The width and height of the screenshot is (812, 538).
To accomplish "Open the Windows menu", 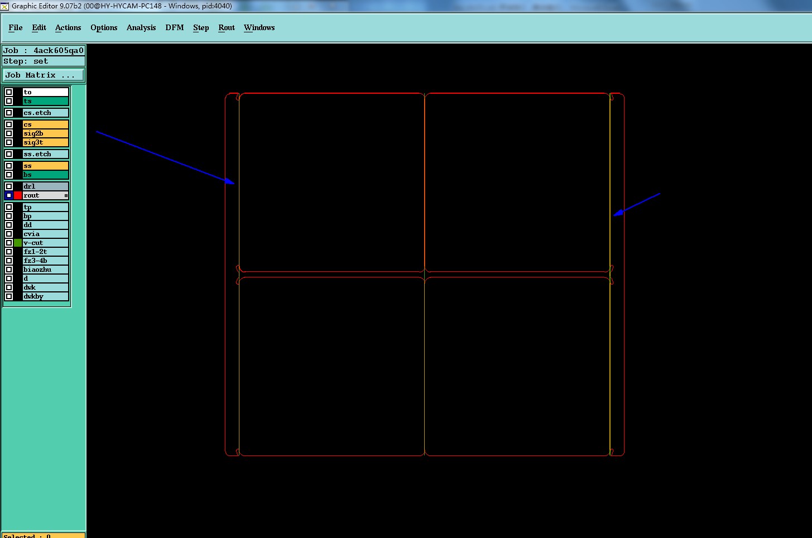I will pos(260,27).
